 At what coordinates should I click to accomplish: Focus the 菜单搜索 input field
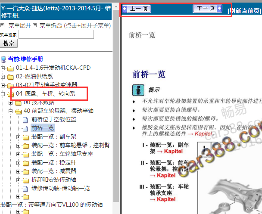coord(56,34)
